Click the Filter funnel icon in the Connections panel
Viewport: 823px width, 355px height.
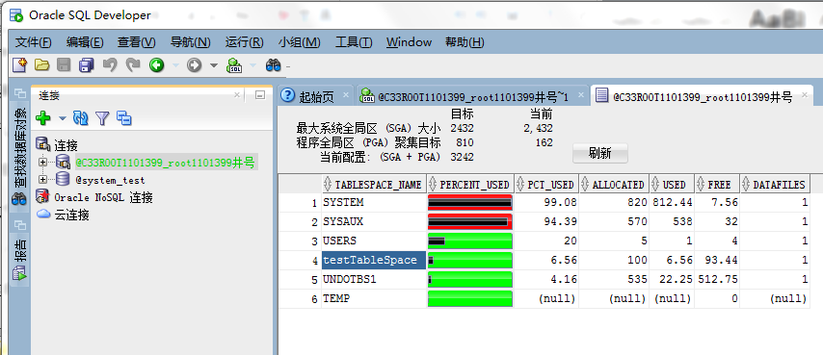tap(102, 118)
